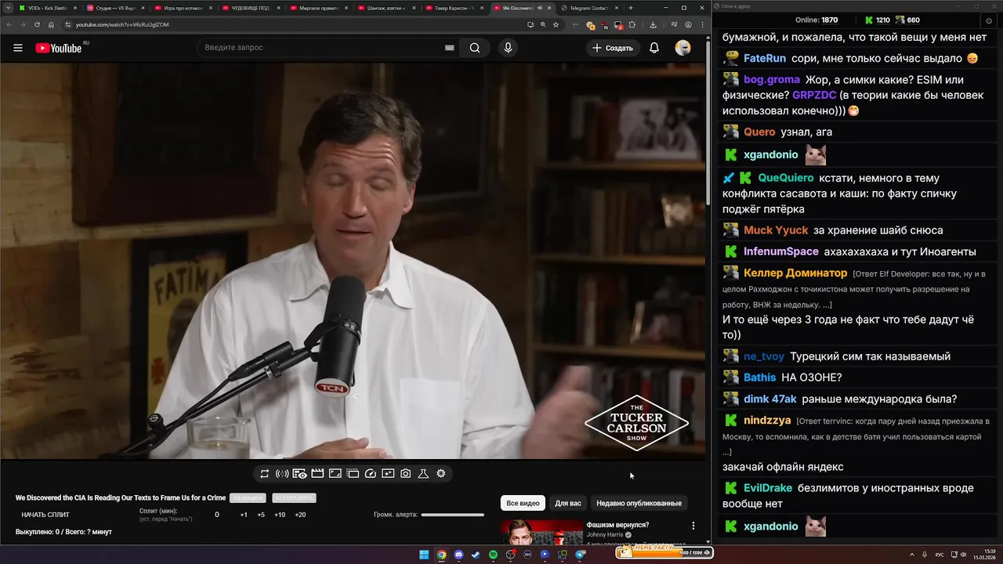Screen dimensions: 1003x564
Task: Open options menu for Фашизм вернулся? video
Action: [693, 526]
